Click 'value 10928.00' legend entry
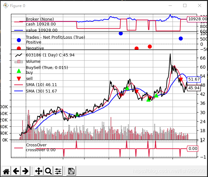The height and width of the screenshot is (177, 208). tap(42, 30)
